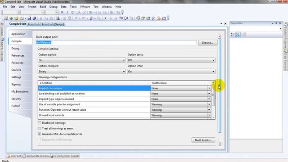Image resolution: width=288 pixels, height=162 pixels.
Task: Open Find Symbol Results bottom tab
Action: (65, 156)
